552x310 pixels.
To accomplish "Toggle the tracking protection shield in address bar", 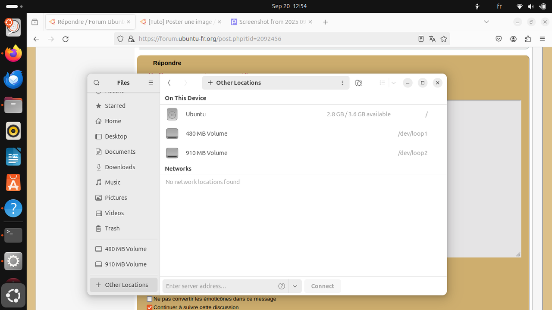I will pos(120,39).
